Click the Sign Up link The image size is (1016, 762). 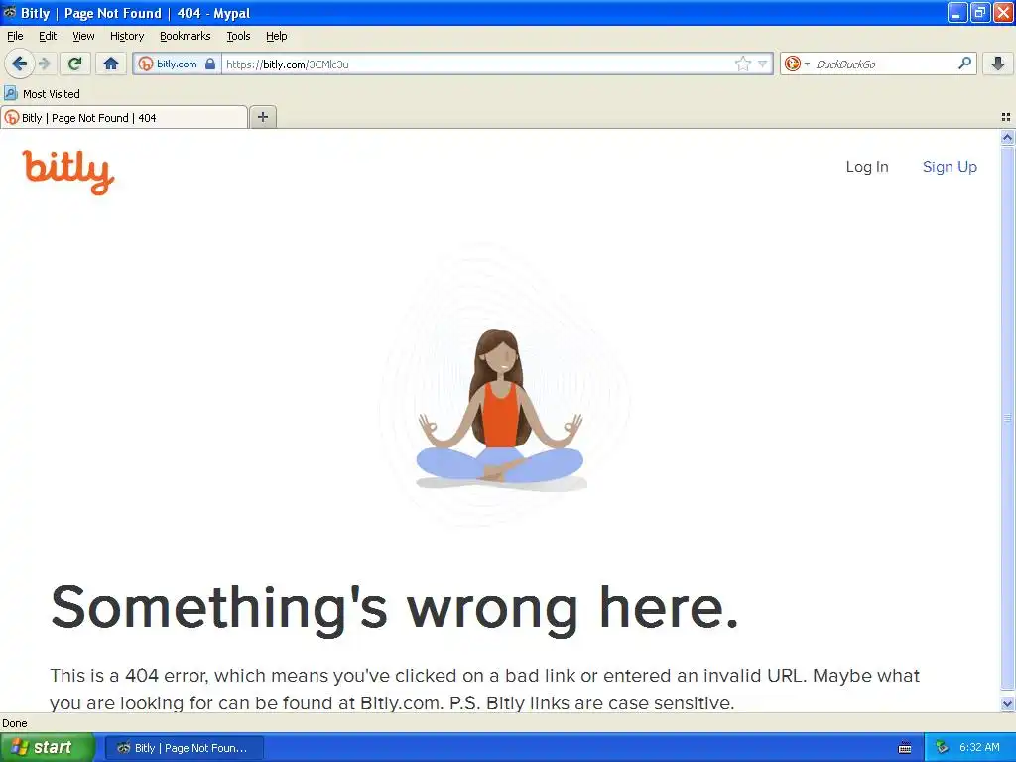[x=950, y=167]
